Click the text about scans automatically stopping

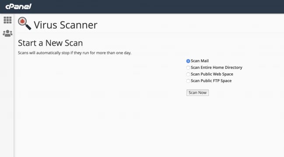(75, 53)
